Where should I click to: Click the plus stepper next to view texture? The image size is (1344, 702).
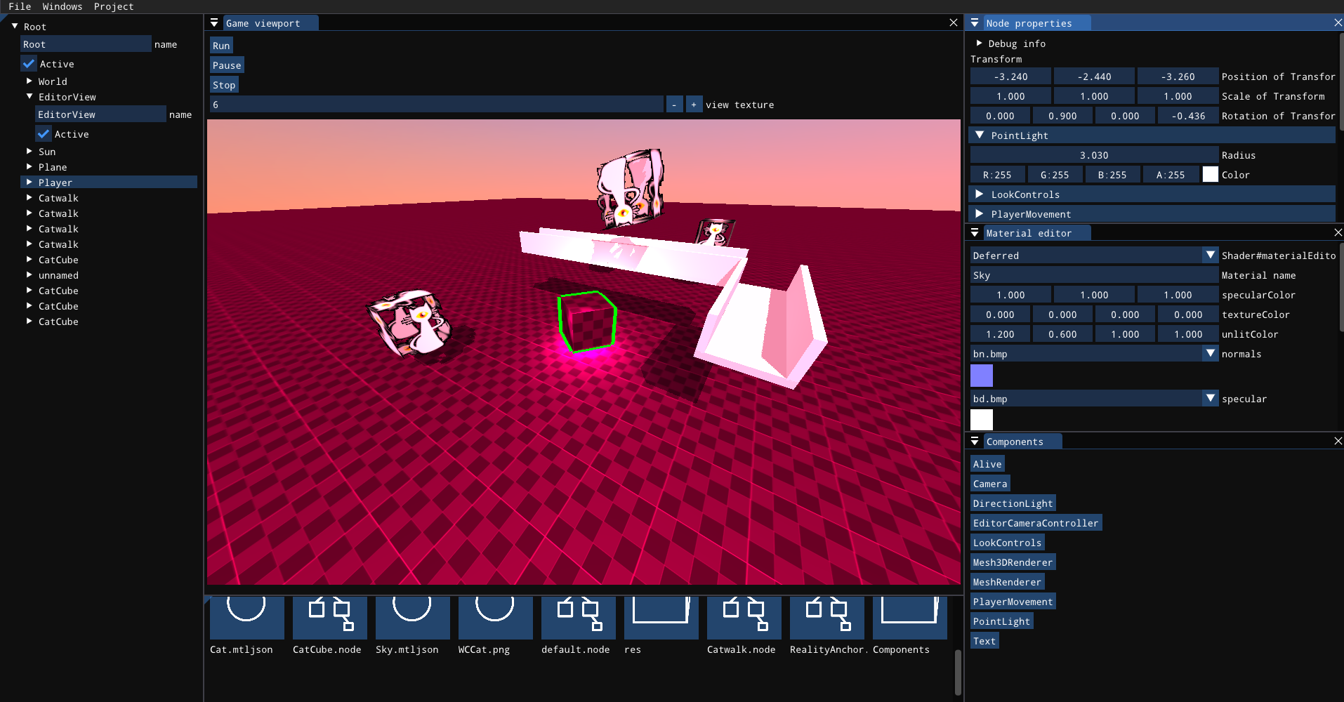[x=694, y=104]
